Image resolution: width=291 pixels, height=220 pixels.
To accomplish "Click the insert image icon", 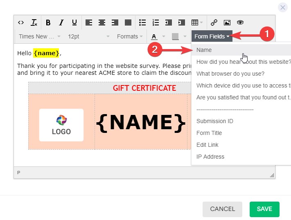I will (227, 22).
